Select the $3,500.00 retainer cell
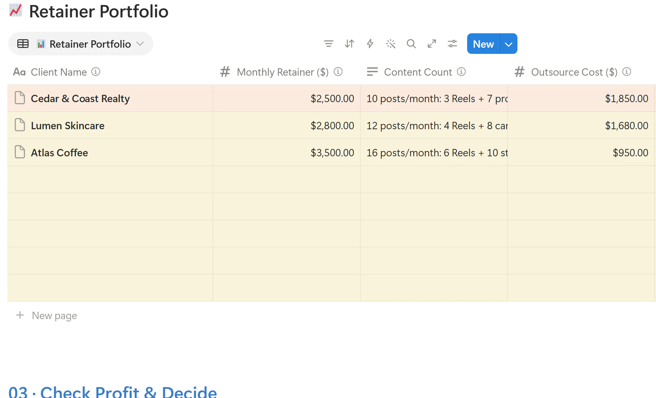This screenshot has height=398, width=656. (287, 152)
